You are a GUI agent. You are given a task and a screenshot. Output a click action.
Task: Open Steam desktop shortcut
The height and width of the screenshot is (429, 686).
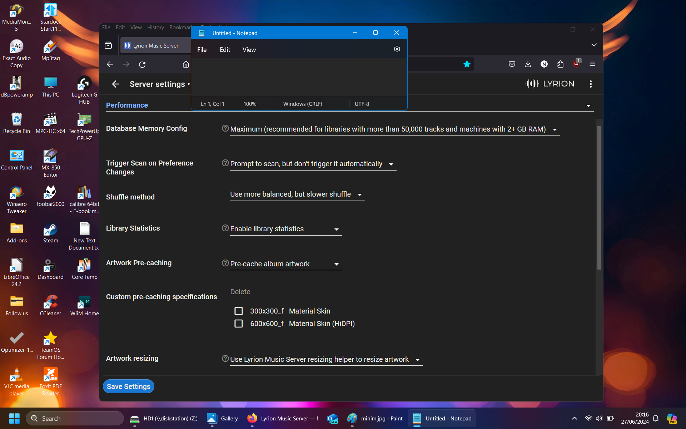pyautogui.click(x=50, y=233)
